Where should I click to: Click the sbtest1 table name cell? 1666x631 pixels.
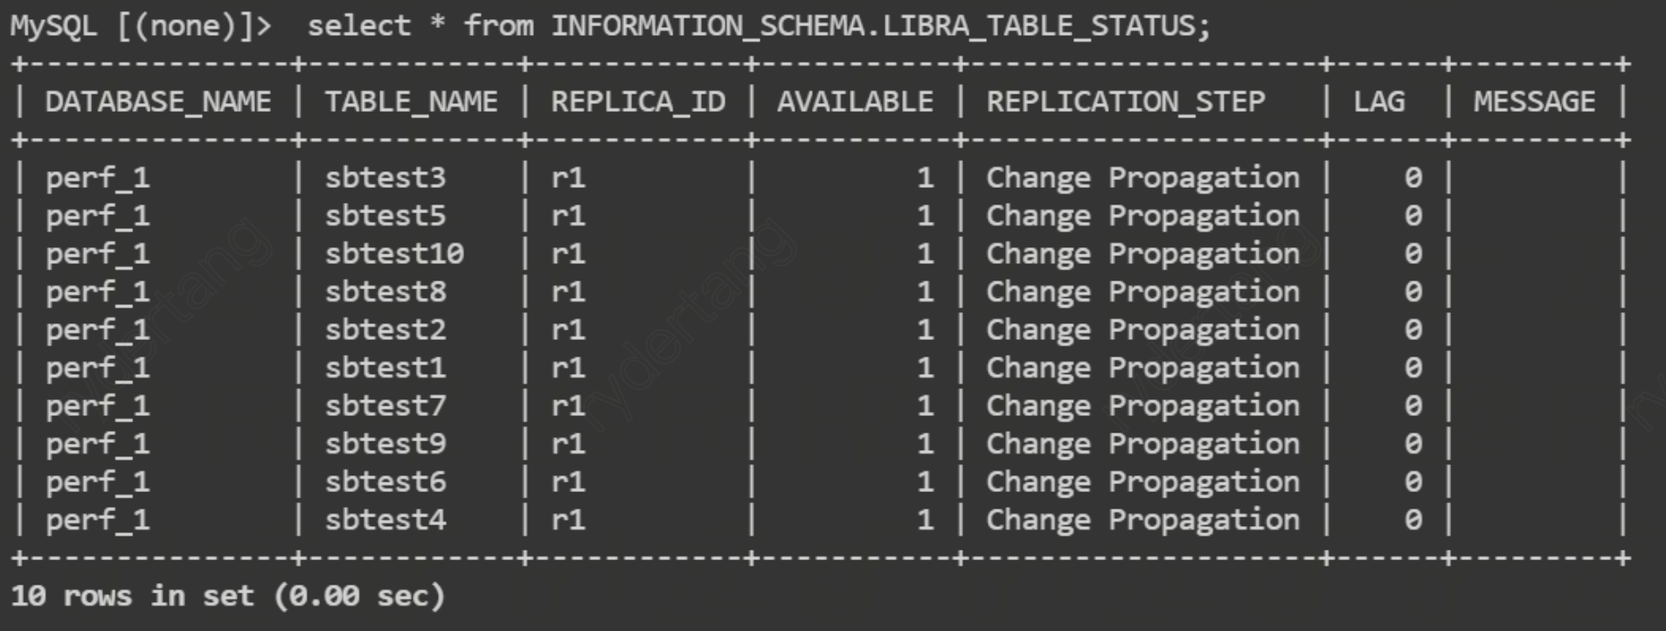click(385, 368)
